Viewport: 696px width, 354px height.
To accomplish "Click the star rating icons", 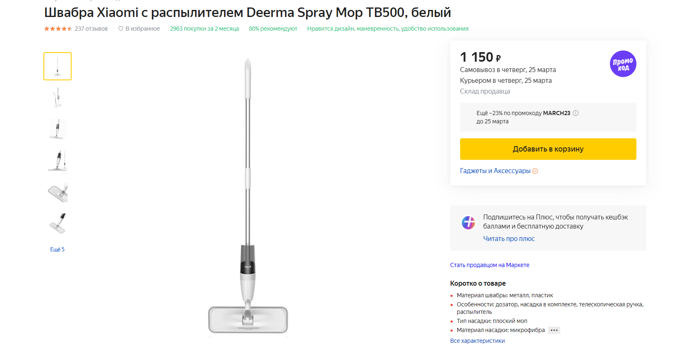I will 58,29.
